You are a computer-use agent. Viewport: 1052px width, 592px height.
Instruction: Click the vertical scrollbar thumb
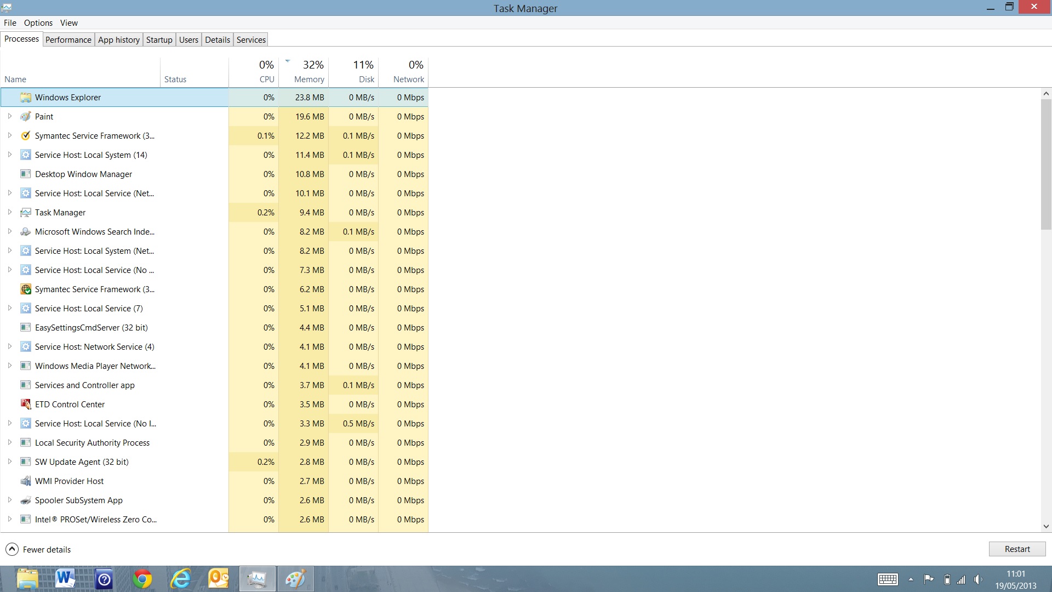click(x=1046, y=164)
